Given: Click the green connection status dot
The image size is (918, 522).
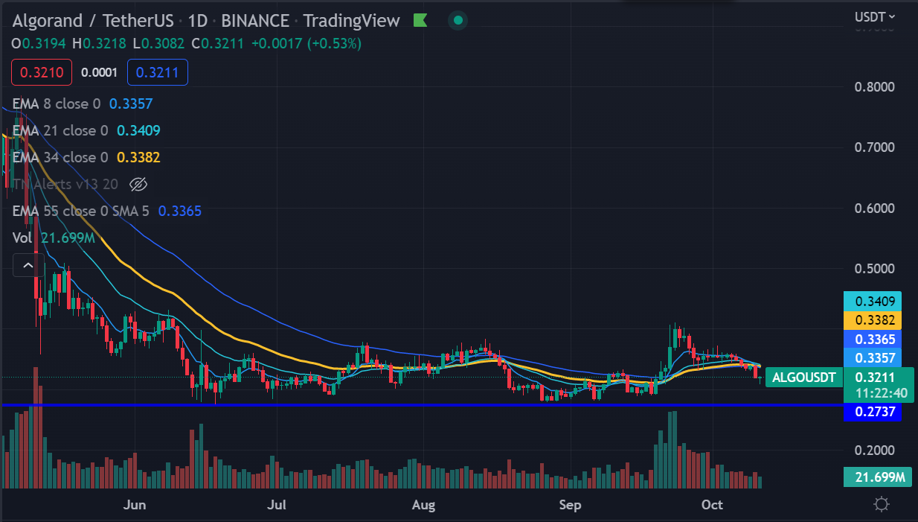Looking at the screenshot, I should click(458, 20).
